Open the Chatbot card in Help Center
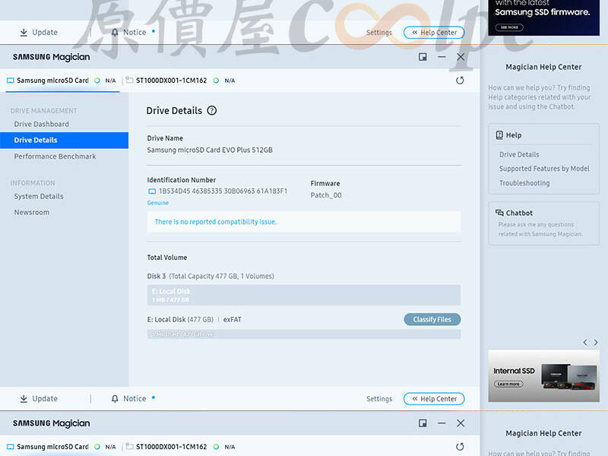This screenshot has height=456, width=608. coord(543,223)
